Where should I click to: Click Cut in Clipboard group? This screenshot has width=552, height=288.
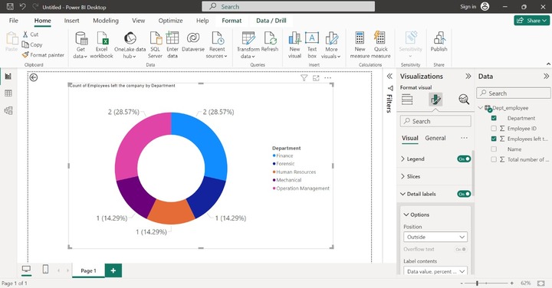(31, 34)
